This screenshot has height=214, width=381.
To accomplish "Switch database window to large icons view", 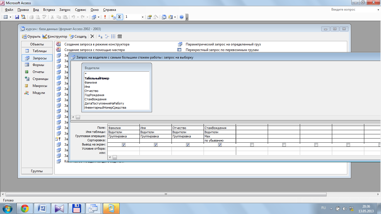I will pyautogui.click(x=100, y=36).
